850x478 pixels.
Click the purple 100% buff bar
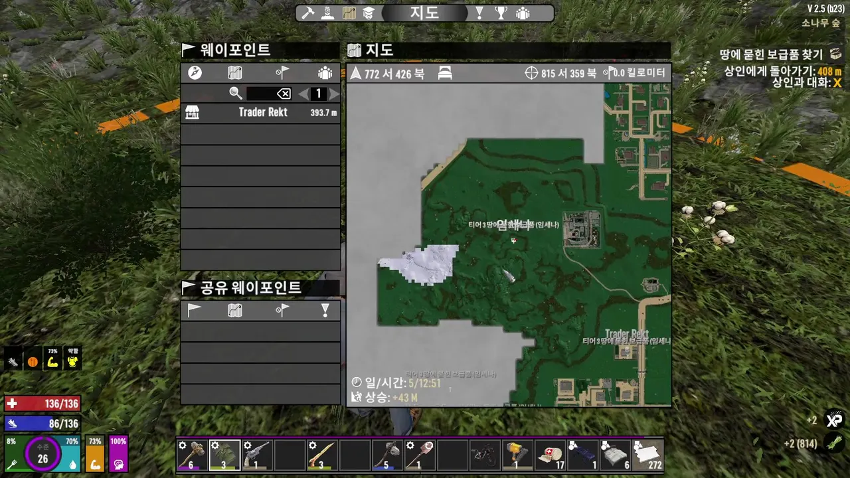click(118, 453)
